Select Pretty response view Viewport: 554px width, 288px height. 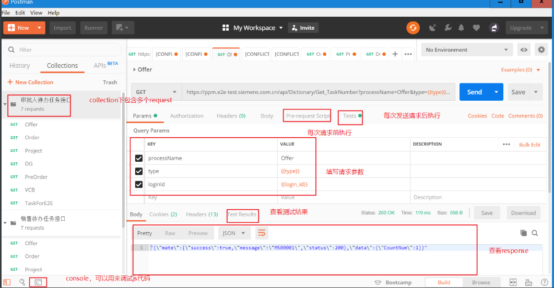coord(145,233)
